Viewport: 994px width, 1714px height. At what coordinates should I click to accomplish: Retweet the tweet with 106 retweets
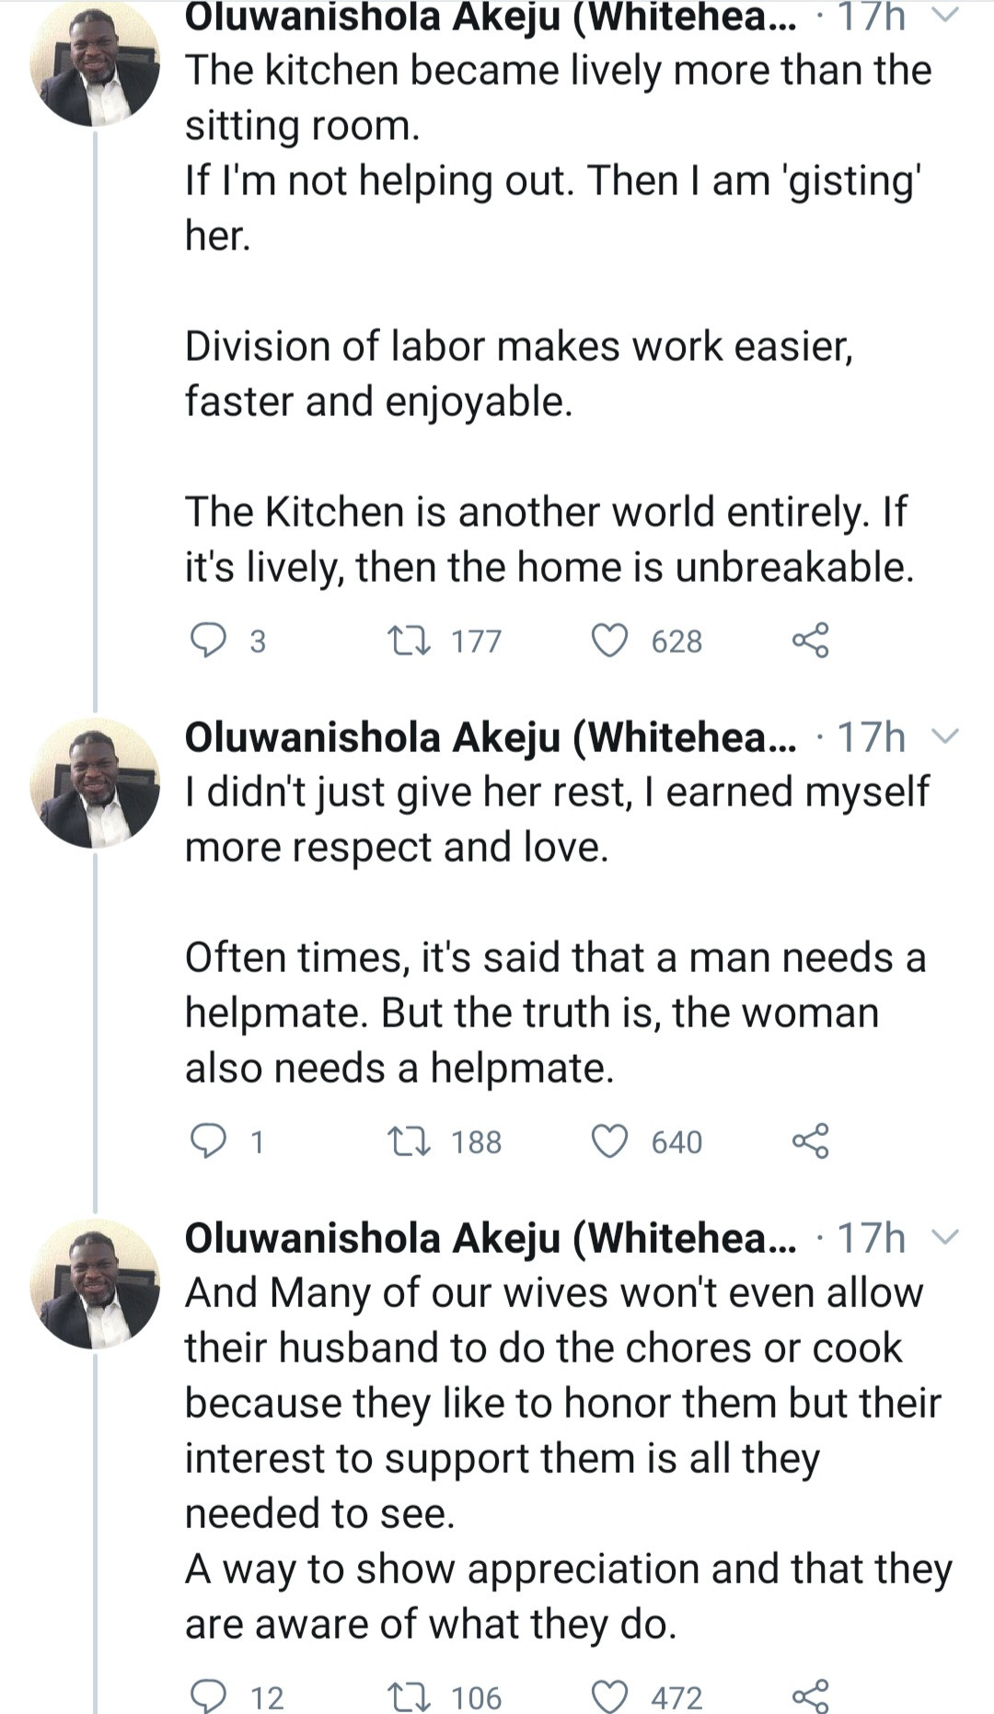point(409,1696)
